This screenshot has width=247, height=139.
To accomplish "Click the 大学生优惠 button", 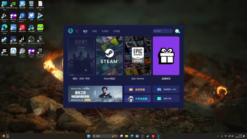I will click(x=138, y=99).
